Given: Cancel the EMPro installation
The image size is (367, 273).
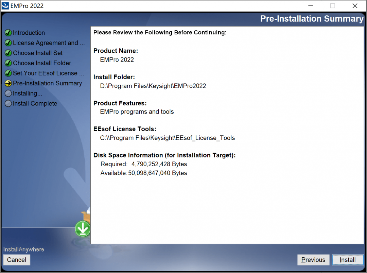Looking at the screenshot, I should tap(17, 260).
